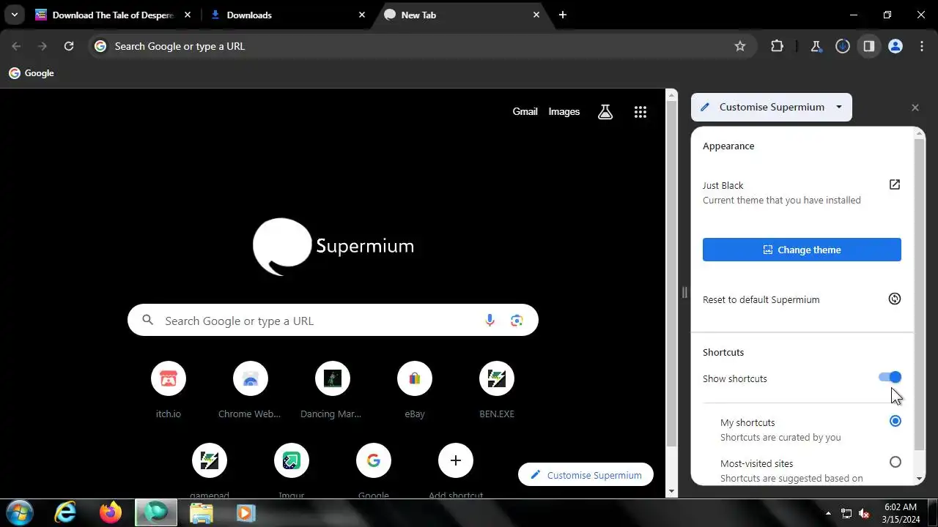Screen dimensions: 938x527
Task: Click the Customise Supermium pill on the page
Action: (586, 475)
